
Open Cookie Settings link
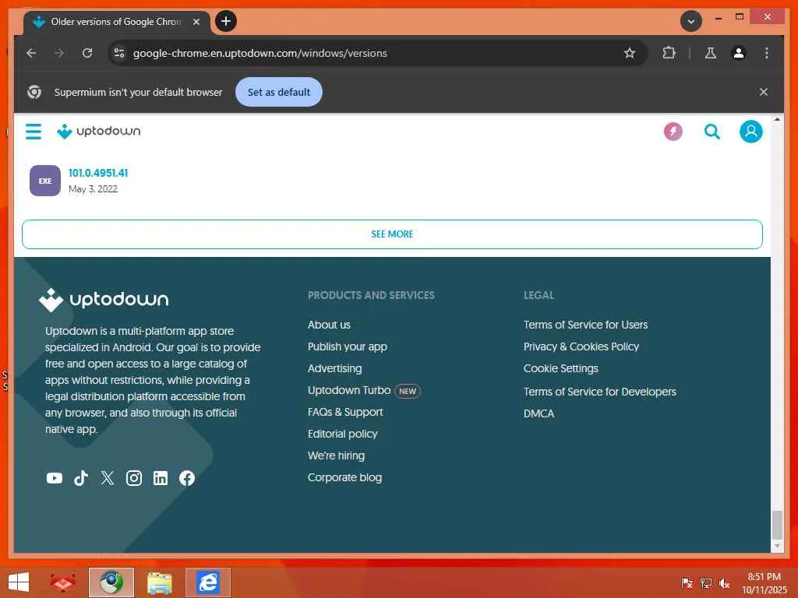coord(561,368)
